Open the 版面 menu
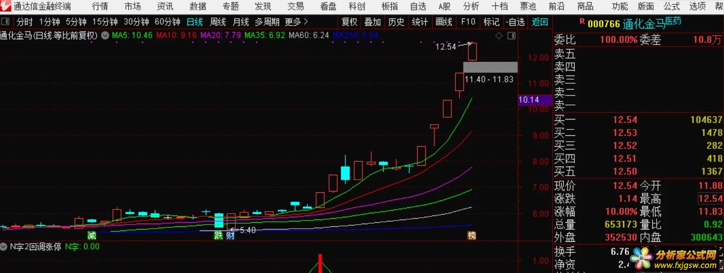 pos(646,6)
